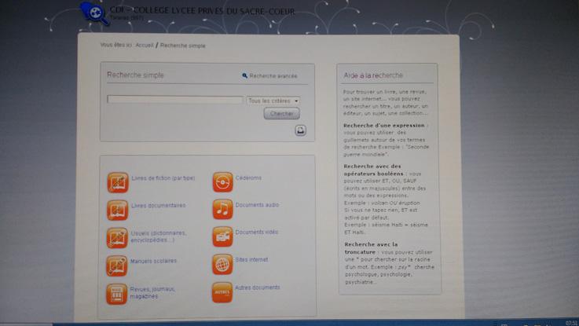
Task: Click the simple search text field
Action: pyautogui.click(x=174, y=100)
